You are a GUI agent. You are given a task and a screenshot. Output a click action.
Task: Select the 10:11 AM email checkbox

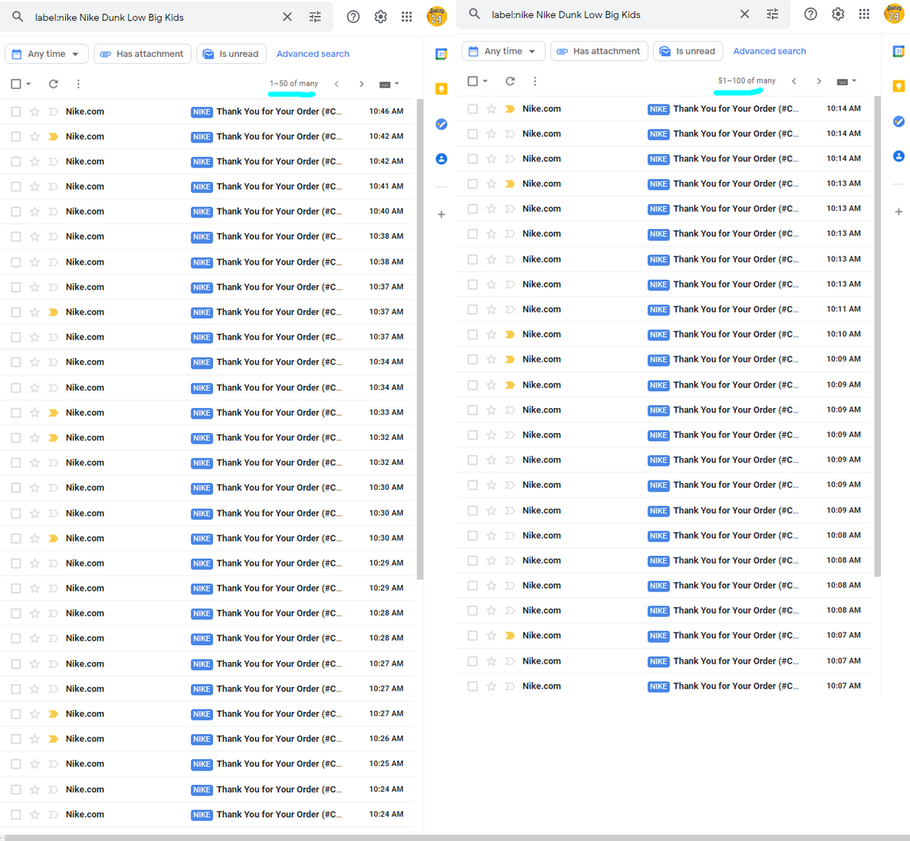pyautogui.click(x=472, y=309)
